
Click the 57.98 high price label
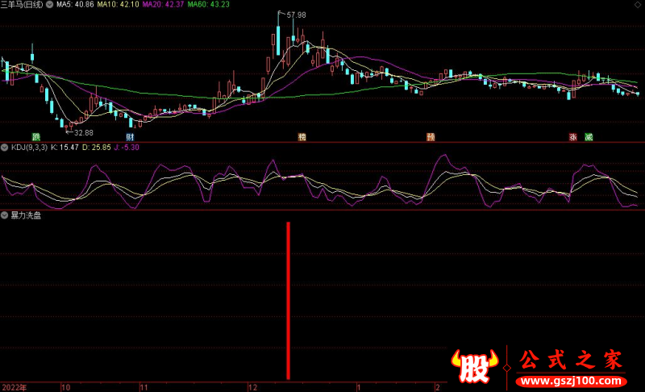coord(296,15)
